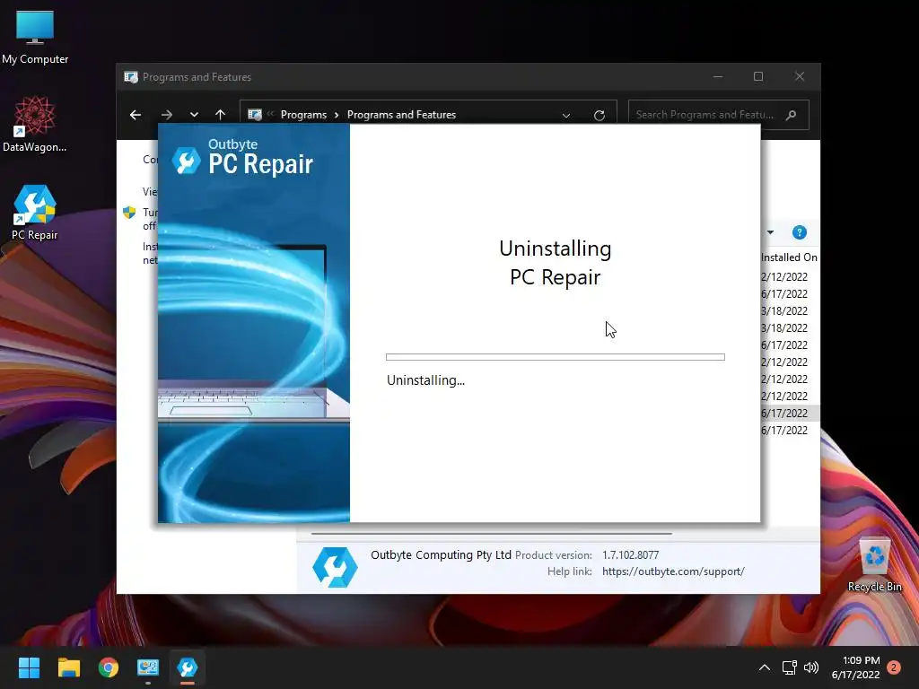Screen dimensions: 919x689
Task: Click Outbyte icon in details pane
Action: tap(335, 567)
